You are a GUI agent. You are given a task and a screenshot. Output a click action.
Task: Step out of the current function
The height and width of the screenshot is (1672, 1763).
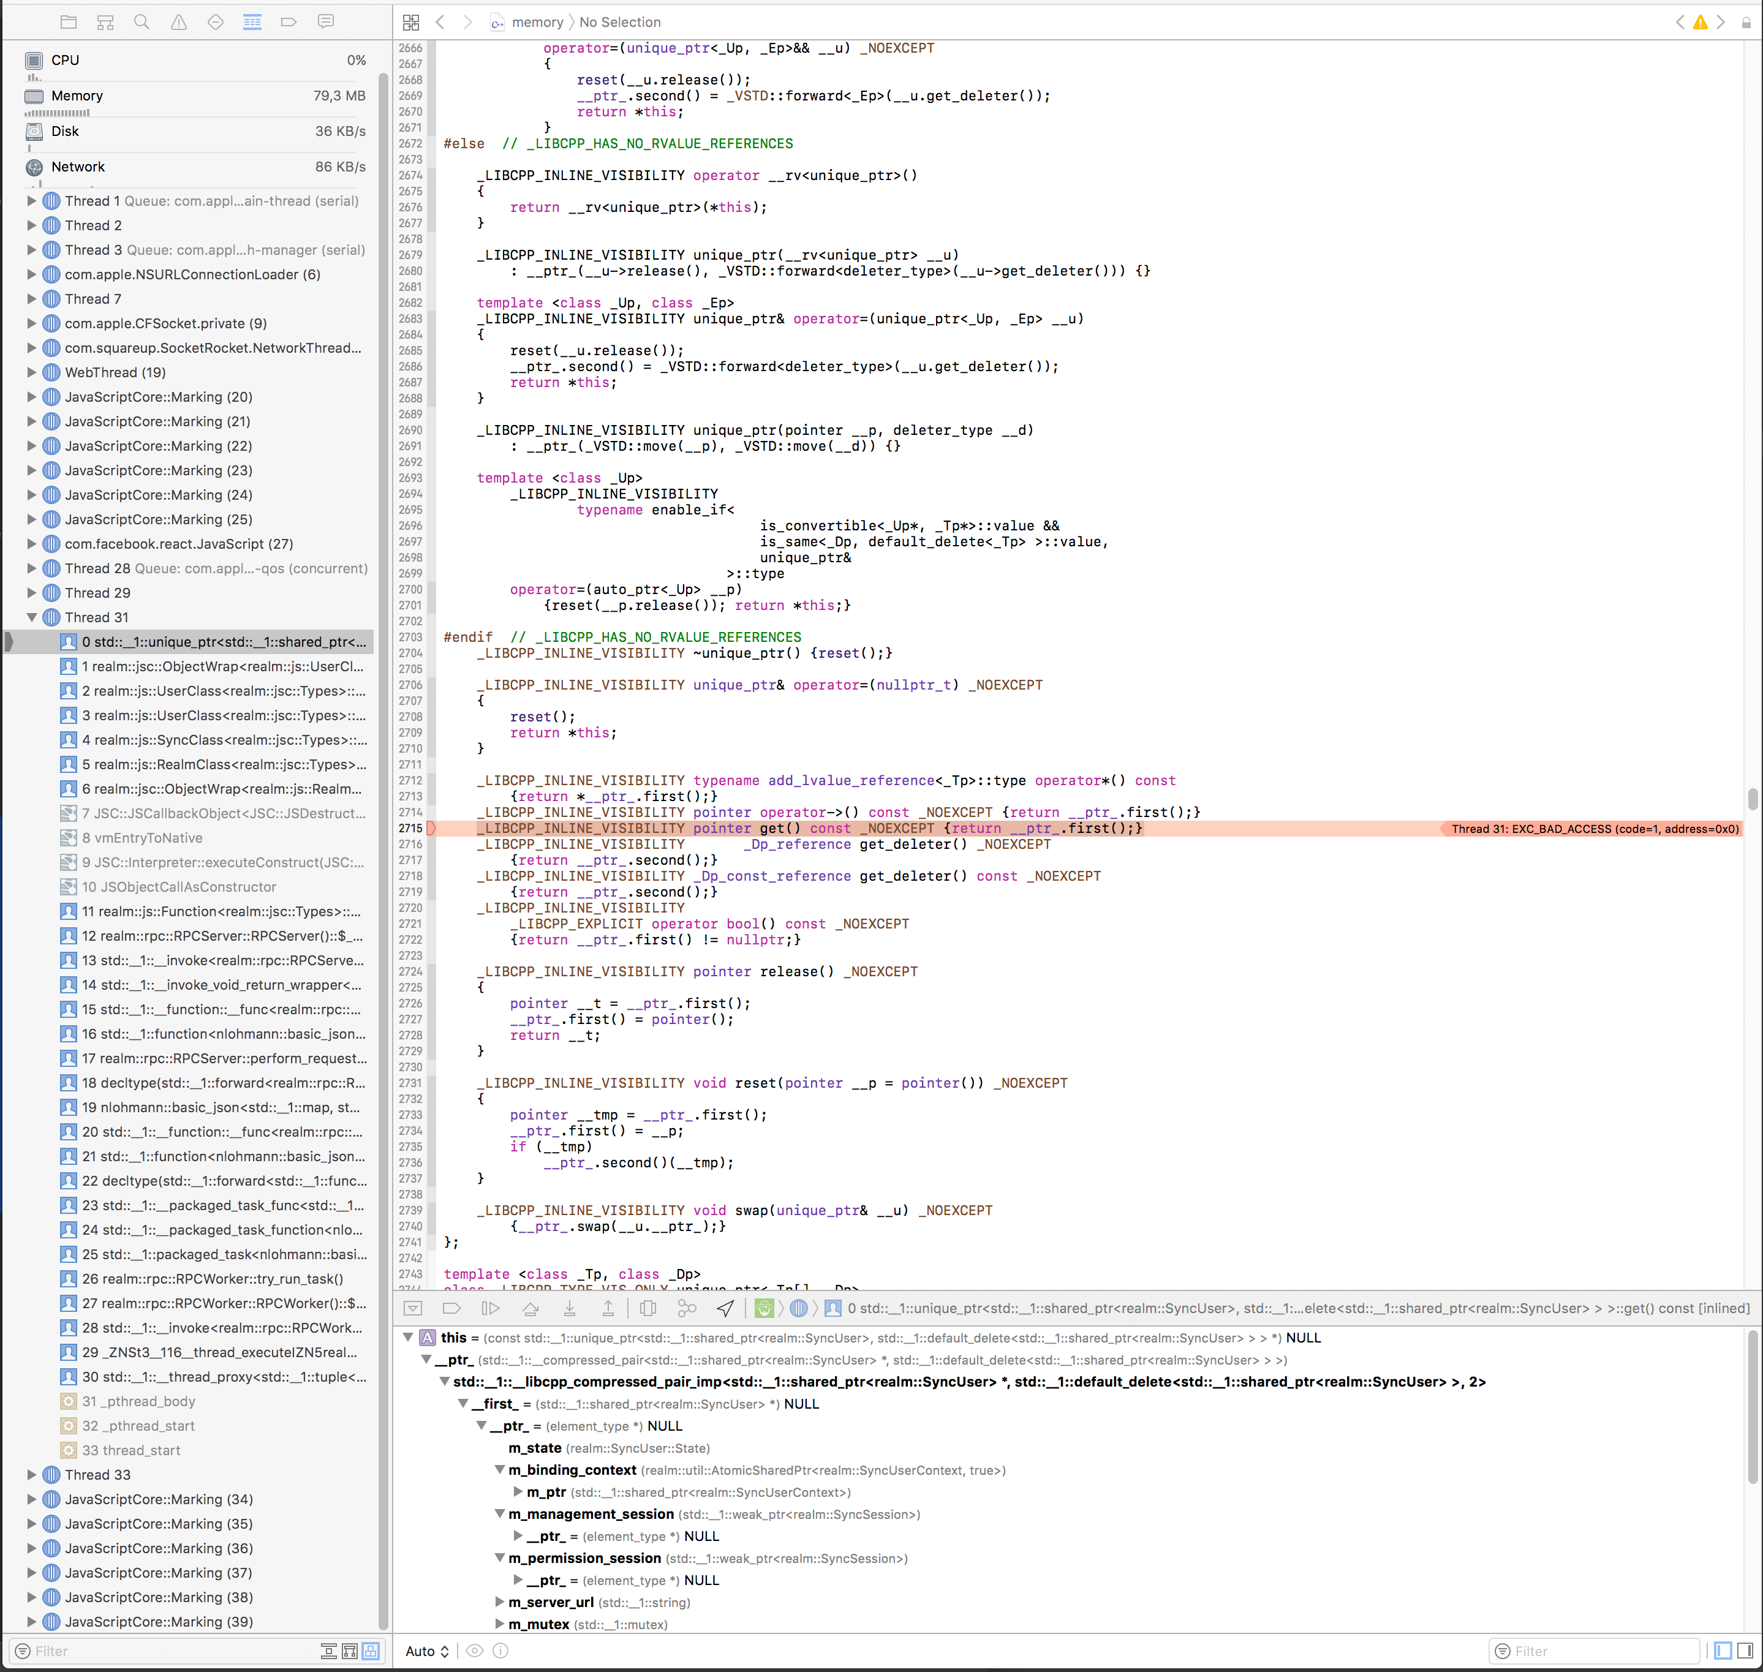[609, 1308]
